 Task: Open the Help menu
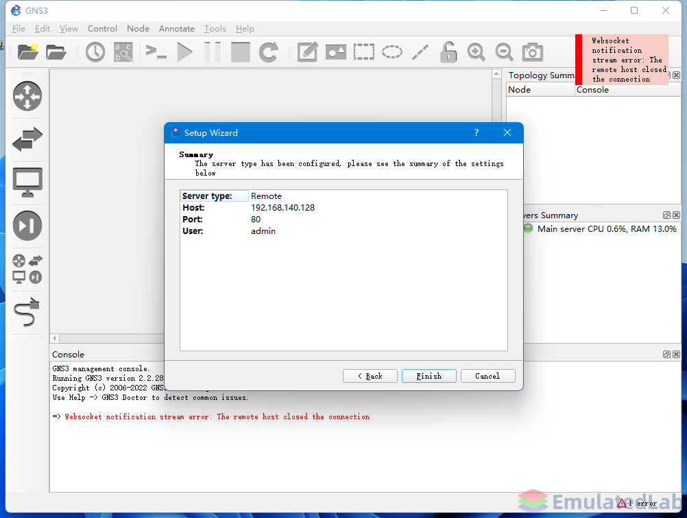coord(245,29)
